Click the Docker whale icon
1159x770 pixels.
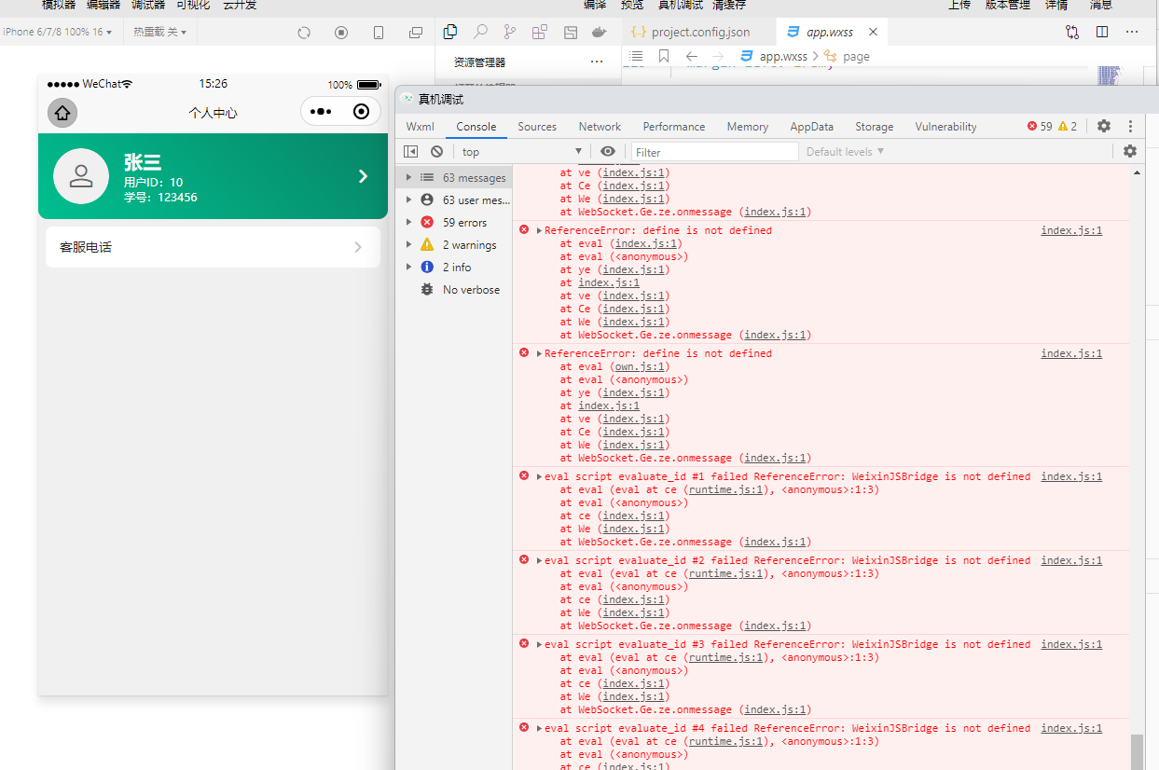point(600,32)
